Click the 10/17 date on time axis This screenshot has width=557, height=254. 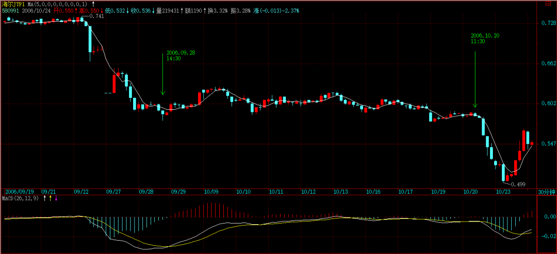coord(406,192)
